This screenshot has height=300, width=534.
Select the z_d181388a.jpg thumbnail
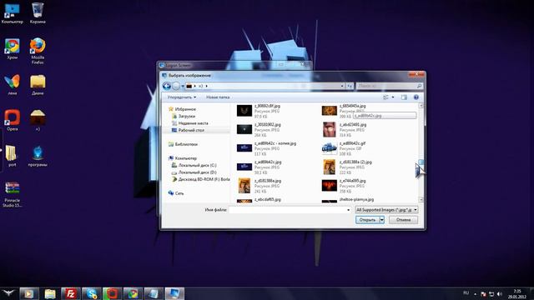coord(244,186)
